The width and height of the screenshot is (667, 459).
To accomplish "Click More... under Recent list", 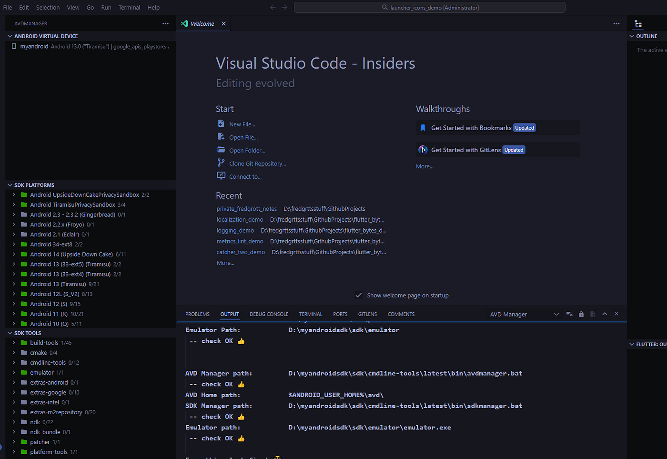I will click(x=225, y=263).
